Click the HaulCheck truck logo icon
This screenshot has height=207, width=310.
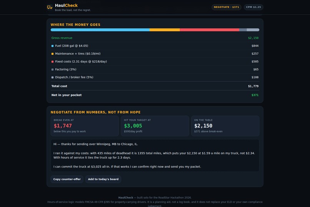tap(50, 7)
